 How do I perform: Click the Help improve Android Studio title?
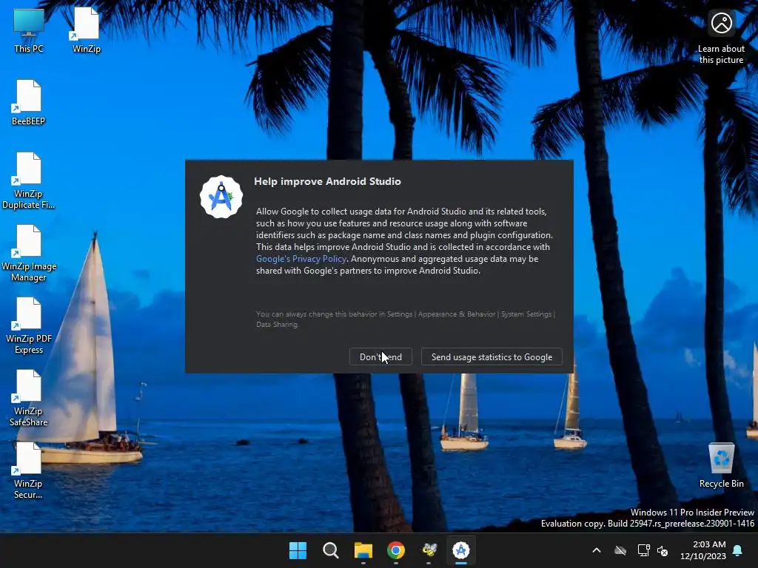327,182
